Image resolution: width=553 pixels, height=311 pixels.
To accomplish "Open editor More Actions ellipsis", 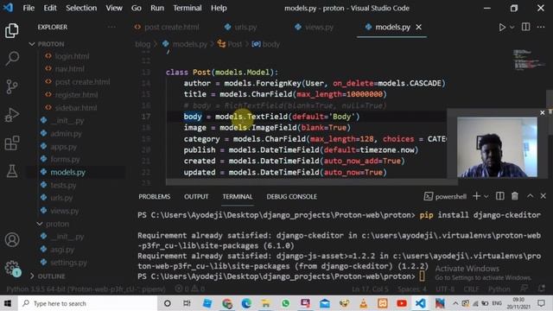I will pyautogui.click(x=541, y=27).
